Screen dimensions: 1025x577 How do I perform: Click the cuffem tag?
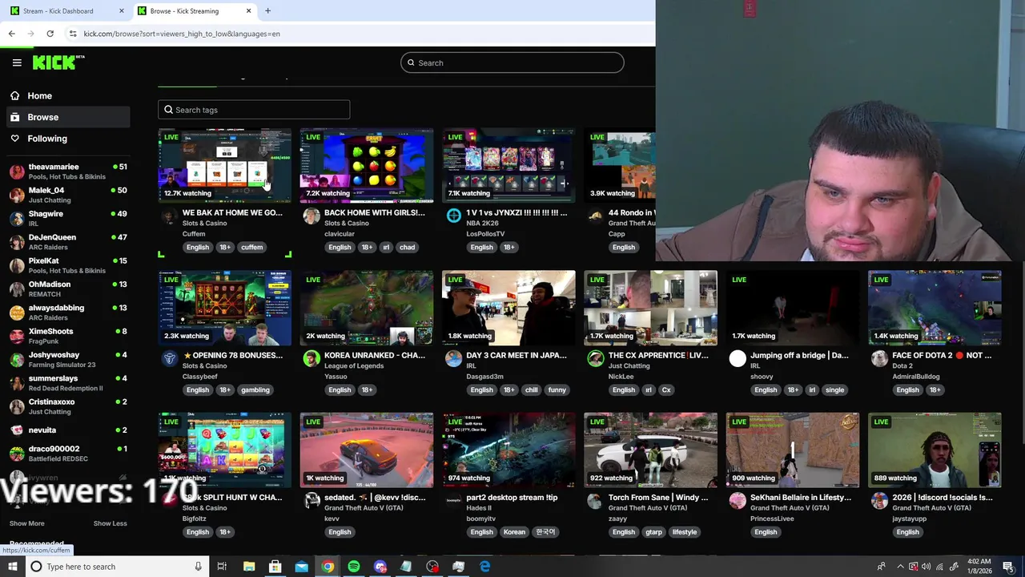pyautogui.click(x=251, y=247)
